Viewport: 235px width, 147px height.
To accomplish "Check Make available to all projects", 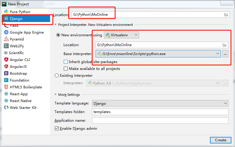I will [66, 68].
